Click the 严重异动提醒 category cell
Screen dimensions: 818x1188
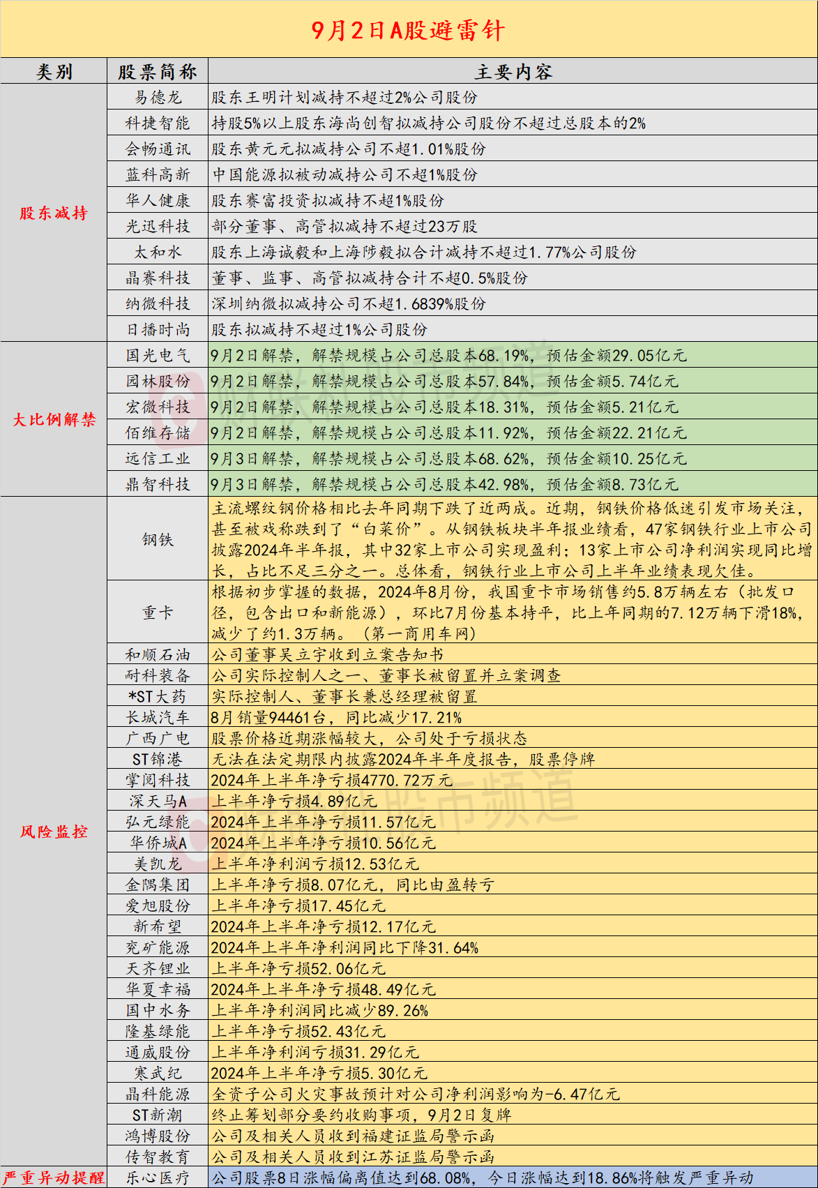click(x=54, y=1178)
